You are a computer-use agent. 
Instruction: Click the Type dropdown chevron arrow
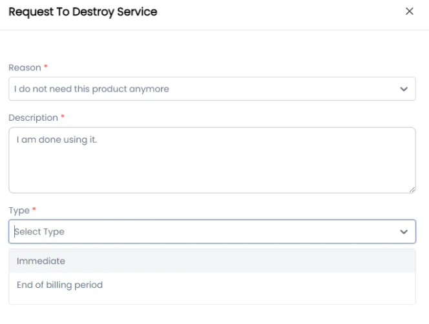404,232
